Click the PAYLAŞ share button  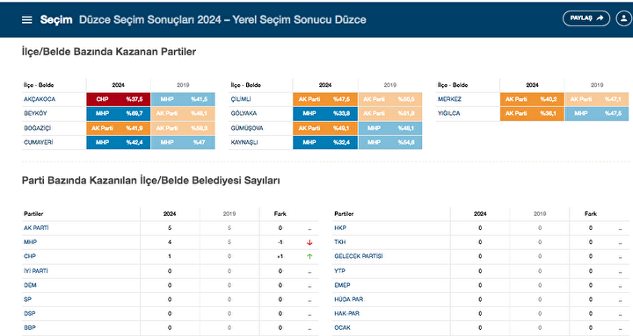[586, 18]
